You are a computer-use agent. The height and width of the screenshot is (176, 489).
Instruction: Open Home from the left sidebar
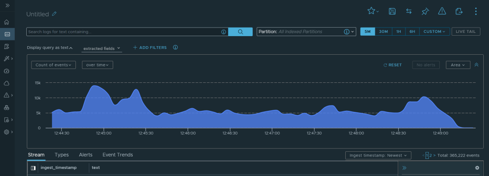click(x=7, y=22)
